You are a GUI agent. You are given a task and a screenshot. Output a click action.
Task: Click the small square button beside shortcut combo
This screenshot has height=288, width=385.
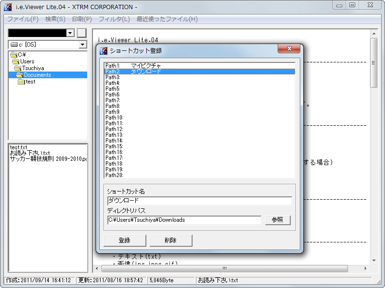point(82,33)
